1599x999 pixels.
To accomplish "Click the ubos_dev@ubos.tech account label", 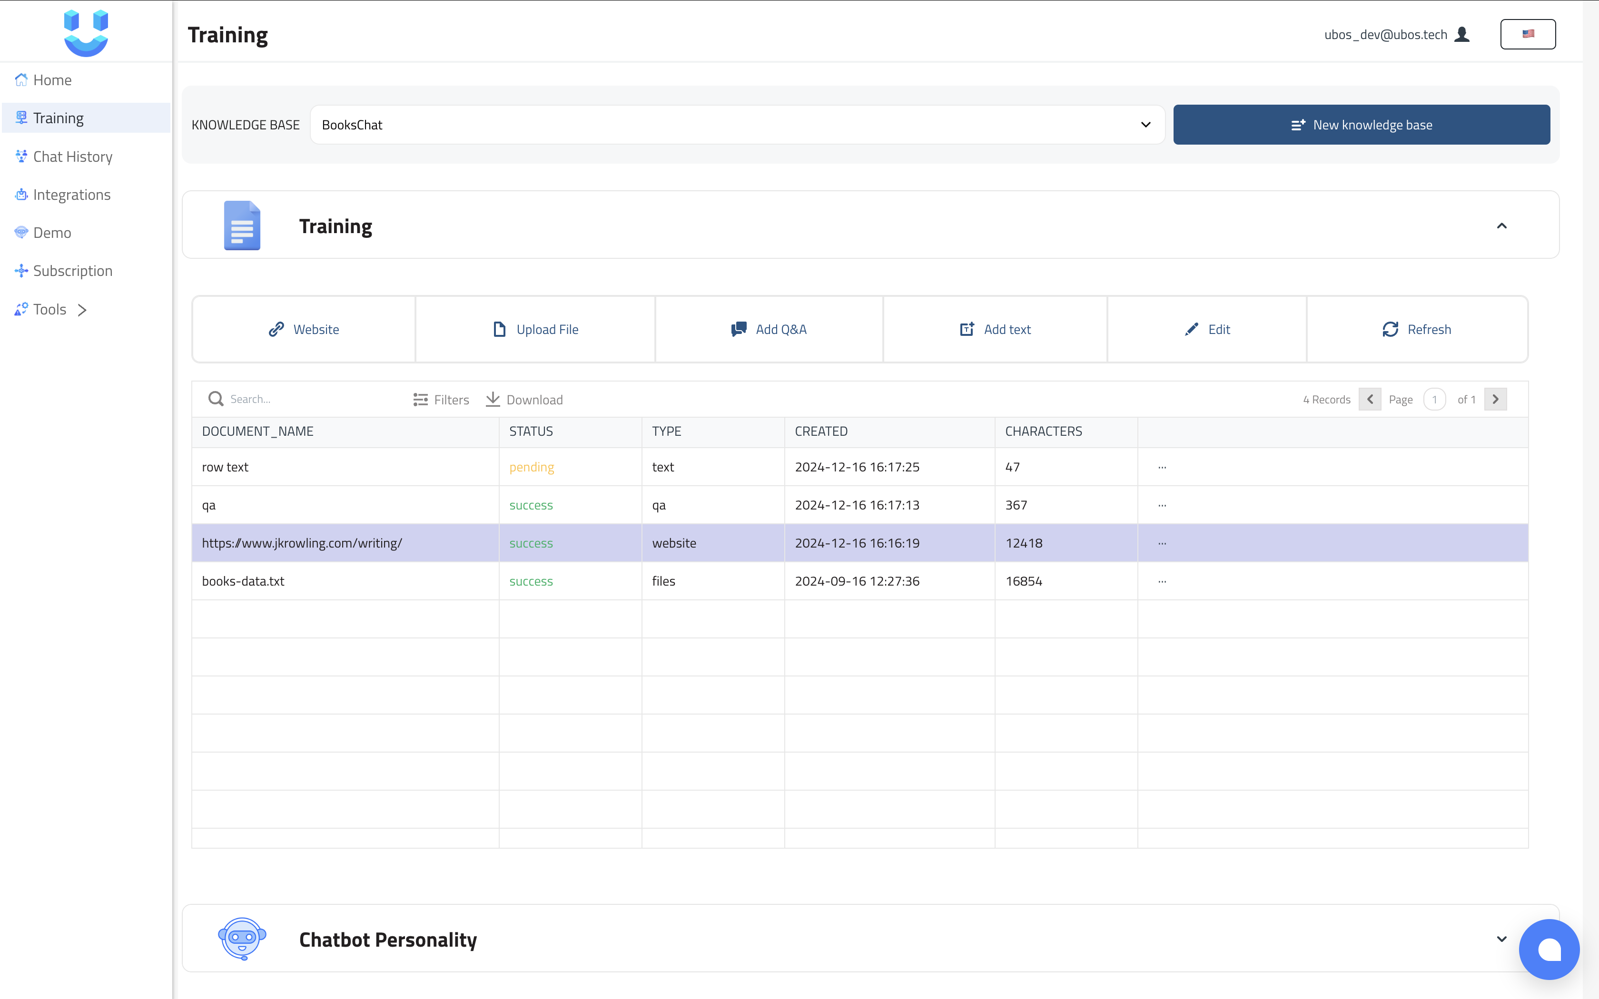I will click(1386, 34).
